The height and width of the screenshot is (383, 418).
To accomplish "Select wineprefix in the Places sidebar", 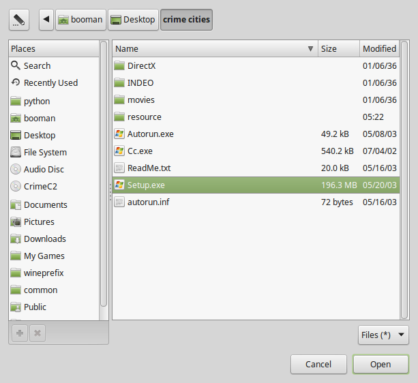I will [54, 273].
